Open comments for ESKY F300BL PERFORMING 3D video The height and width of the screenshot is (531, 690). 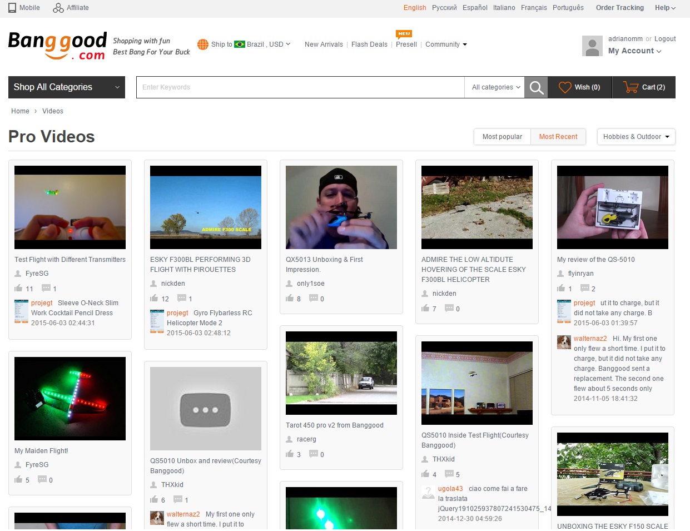pos(182,299)
